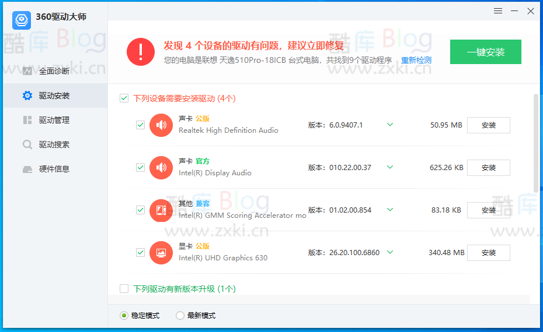
Task: Click the 硬件信息 drive icon
Action: click(x=27, y=169)
